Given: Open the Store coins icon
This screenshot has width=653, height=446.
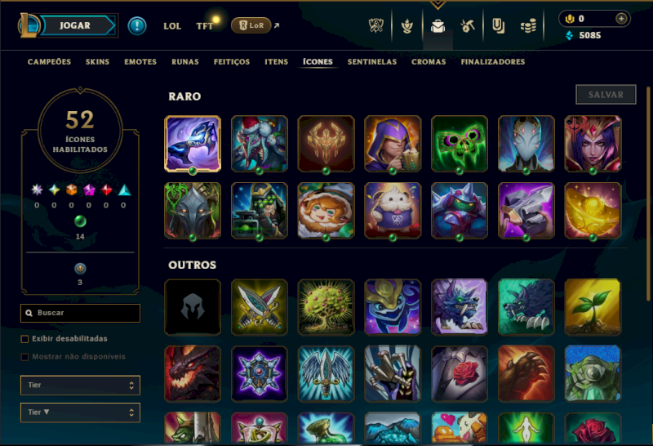Looking at the screenshot, I should [528, 27].
